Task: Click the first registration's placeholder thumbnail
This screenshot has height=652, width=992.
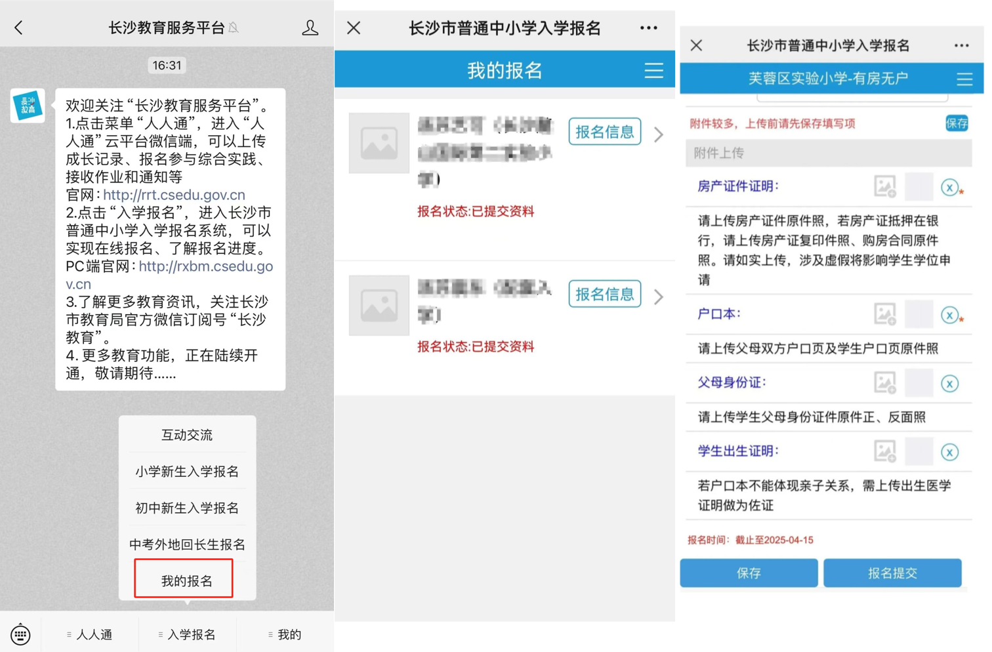Action: click(x=379, y=143)
